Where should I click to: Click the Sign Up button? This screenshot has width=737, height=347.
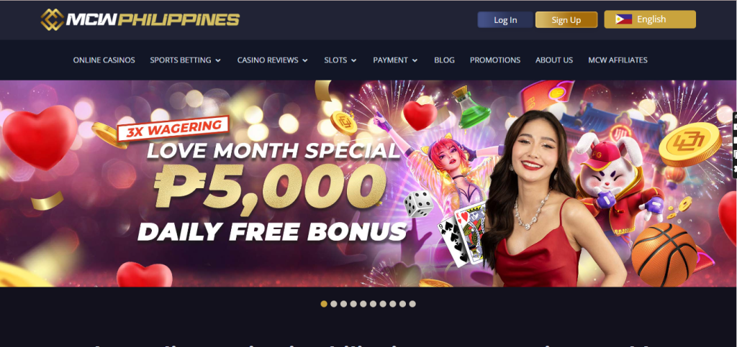click(566, 19)
